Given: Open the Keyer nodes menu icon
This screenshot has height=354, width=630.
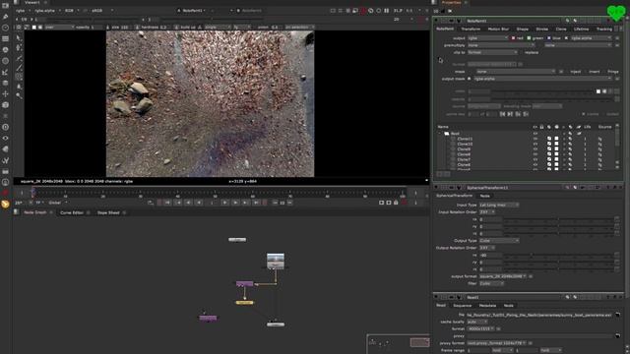Looking at the screenshot, I should point(5,72).
